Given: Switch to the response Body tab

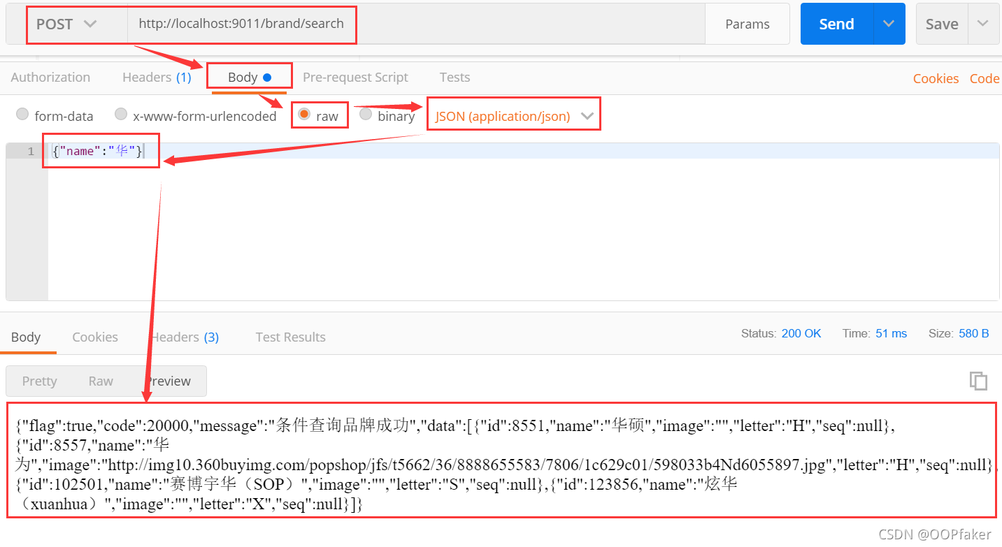Looking at the screenshot, I should (26, 337).
